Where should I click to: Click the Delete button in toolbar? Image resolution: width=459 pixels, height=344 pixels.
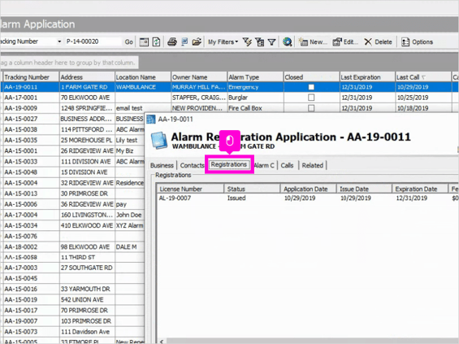pos(378,42)
